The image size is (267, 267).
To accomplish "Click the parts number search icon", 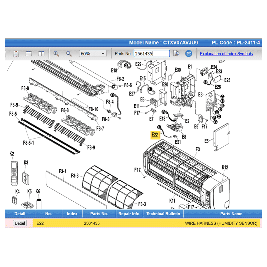I will point(177,54).
